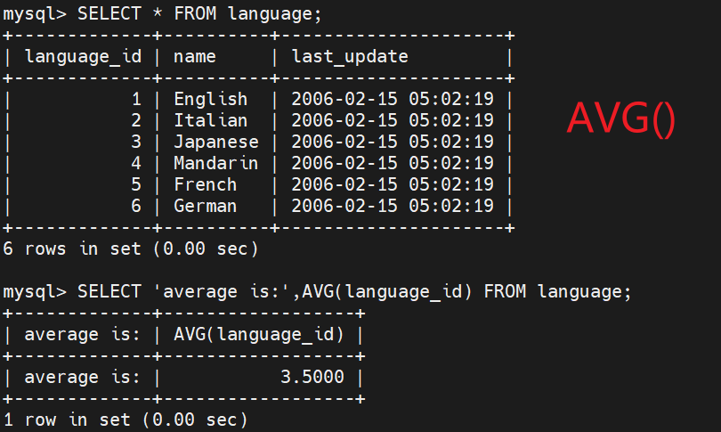
Task: Click language_id value 2 in Italian row
Action: [x=136, y=120]
